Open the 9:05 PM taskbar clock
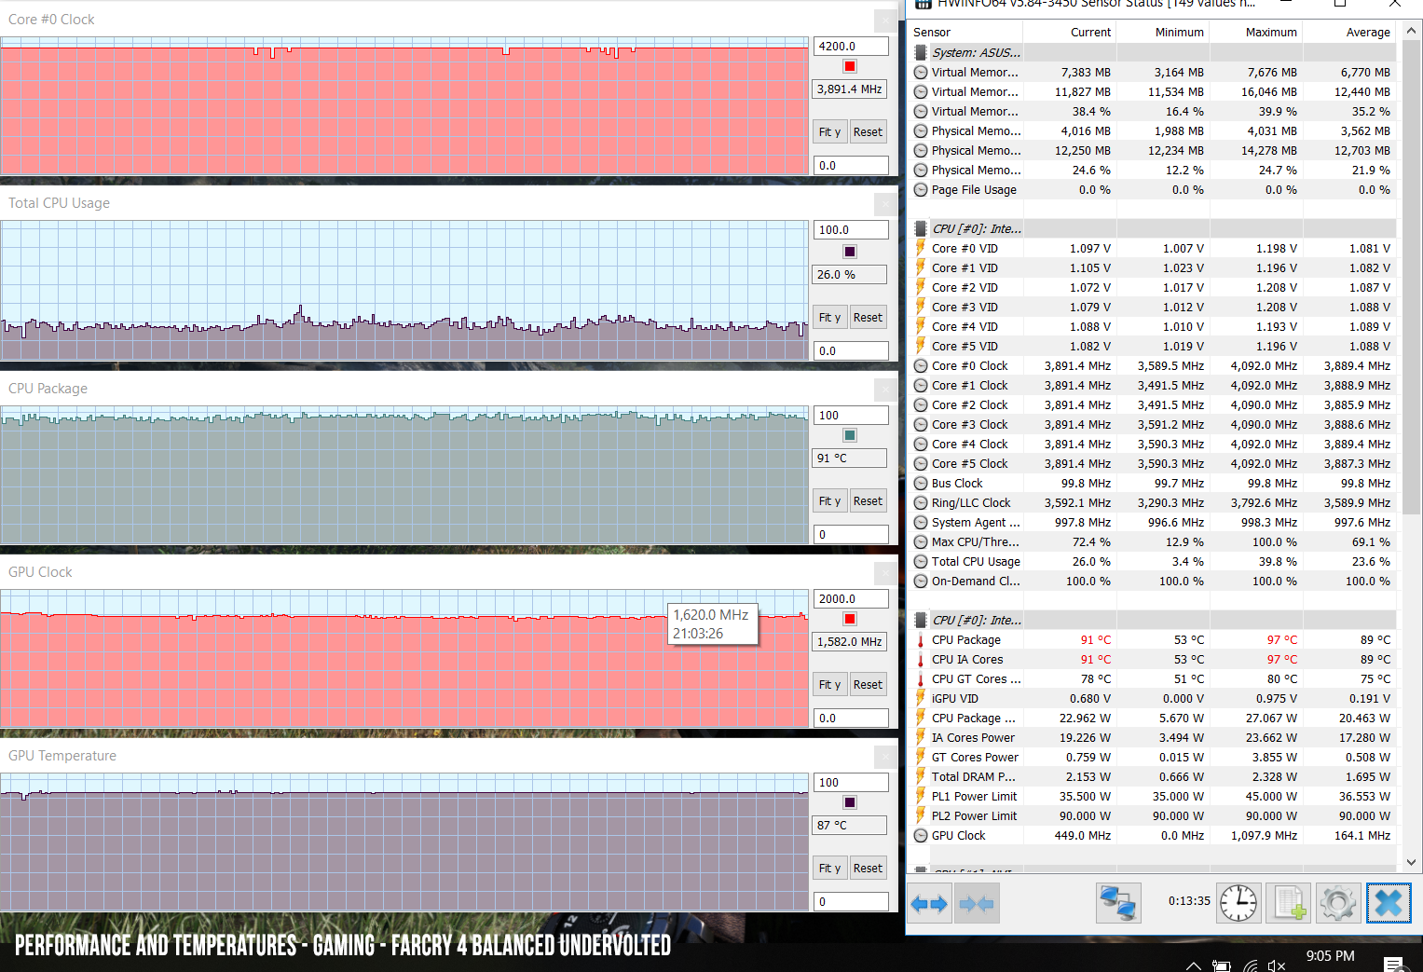The image size is (1423, 972). (x=1330, y=956)
